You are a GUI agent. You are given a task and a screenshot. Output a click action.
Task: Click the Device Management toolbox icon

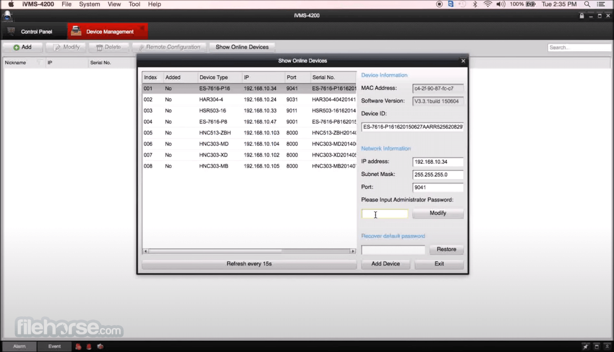coord(76,31)
